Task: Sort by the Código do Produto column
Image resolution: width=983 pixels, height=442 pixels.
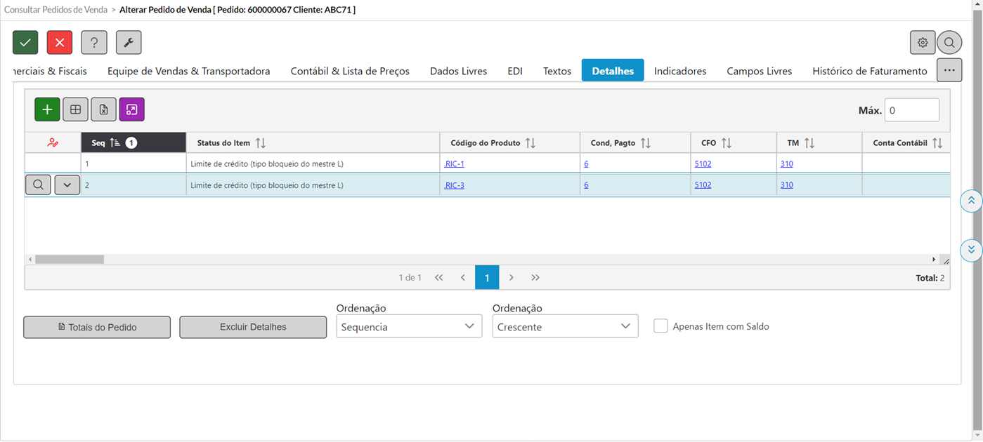Action: pos(510,142)
